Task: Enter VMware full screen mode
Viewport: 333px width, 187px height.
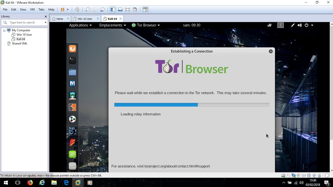Action: click(127, 10)
